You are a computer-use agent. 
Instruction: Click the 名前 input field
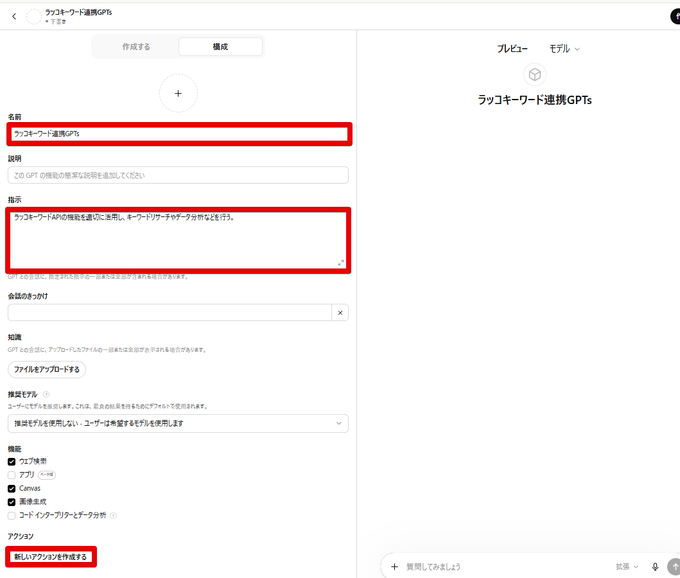(179, 134)
